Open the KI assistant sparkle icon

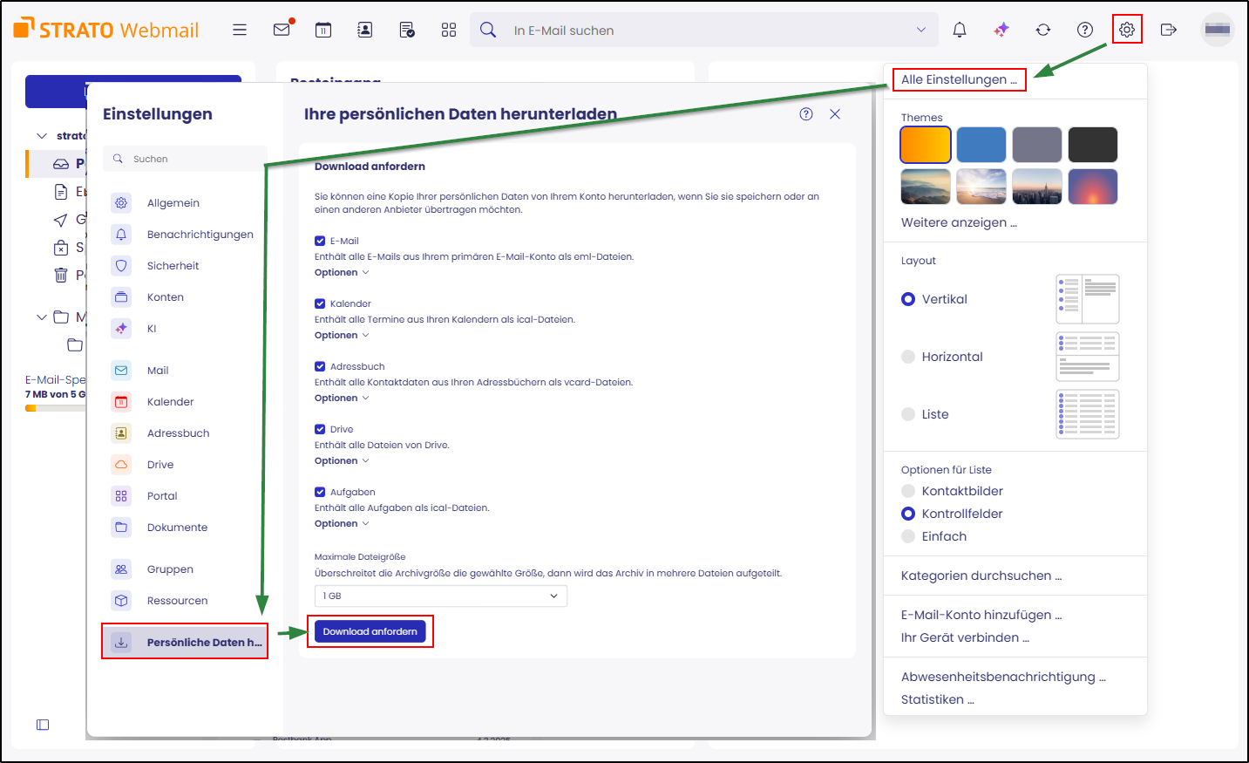pos(1001,29)
